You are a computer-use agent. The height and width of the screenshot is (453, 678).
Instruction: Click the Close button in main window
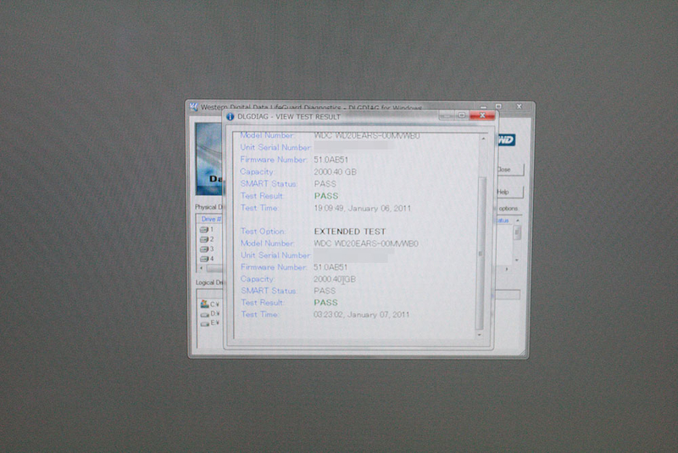pyautogui.click(x=509, y=169)
